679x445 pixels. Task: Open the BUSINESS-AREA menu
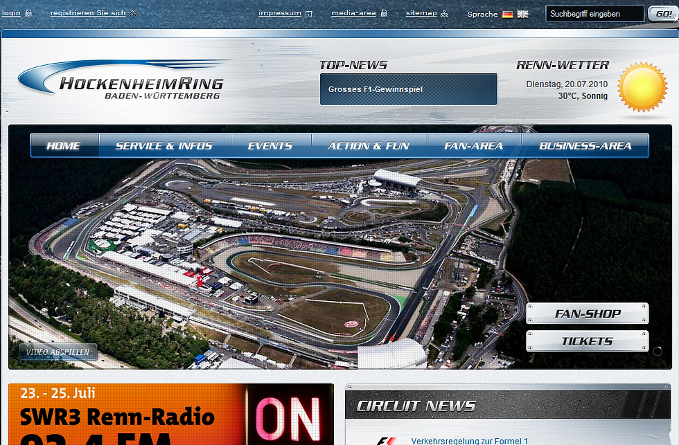pyautogui.click(x=585, y=146)
